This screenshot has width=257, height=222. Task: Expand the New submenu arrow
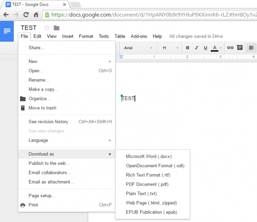(x=110, y=62)
